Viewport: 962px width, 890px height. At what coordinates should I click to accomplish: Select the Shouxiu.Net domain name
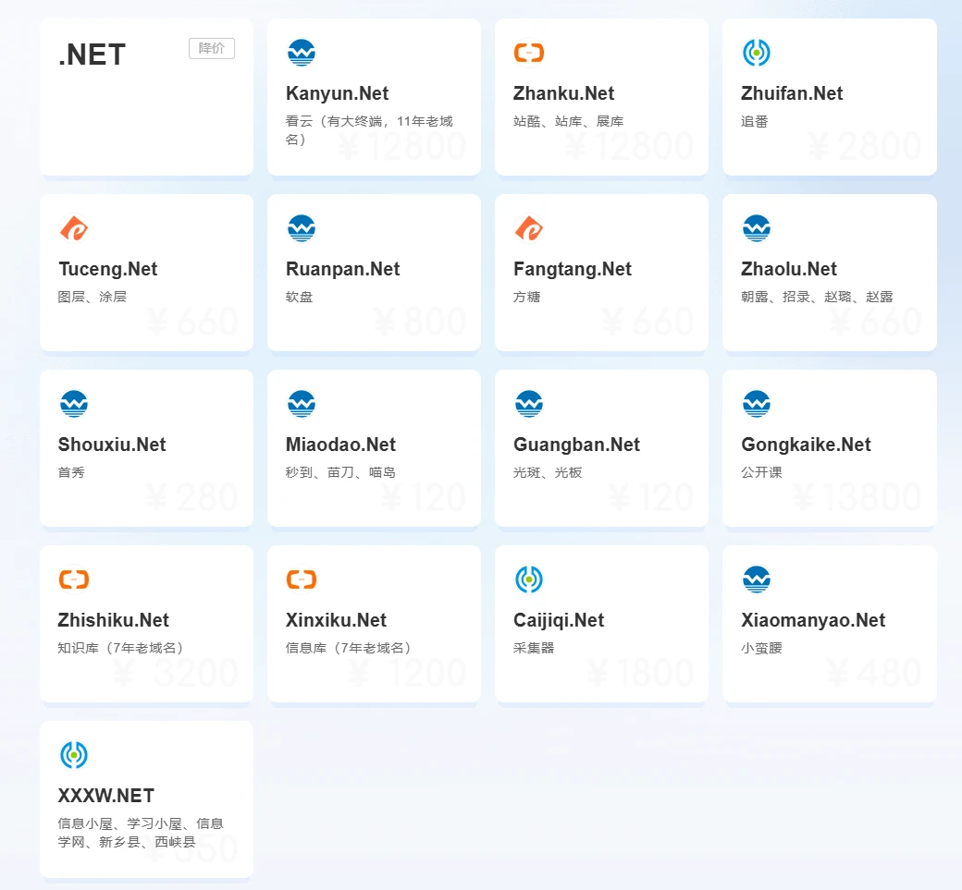(x=111, y=445)
